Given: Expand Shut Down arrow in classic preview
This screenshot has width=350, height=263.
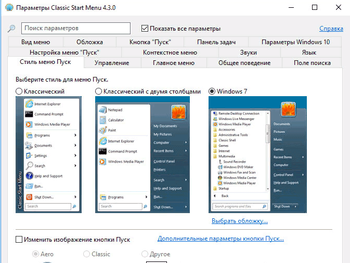Looking at the screenshot, I should 75,197.
